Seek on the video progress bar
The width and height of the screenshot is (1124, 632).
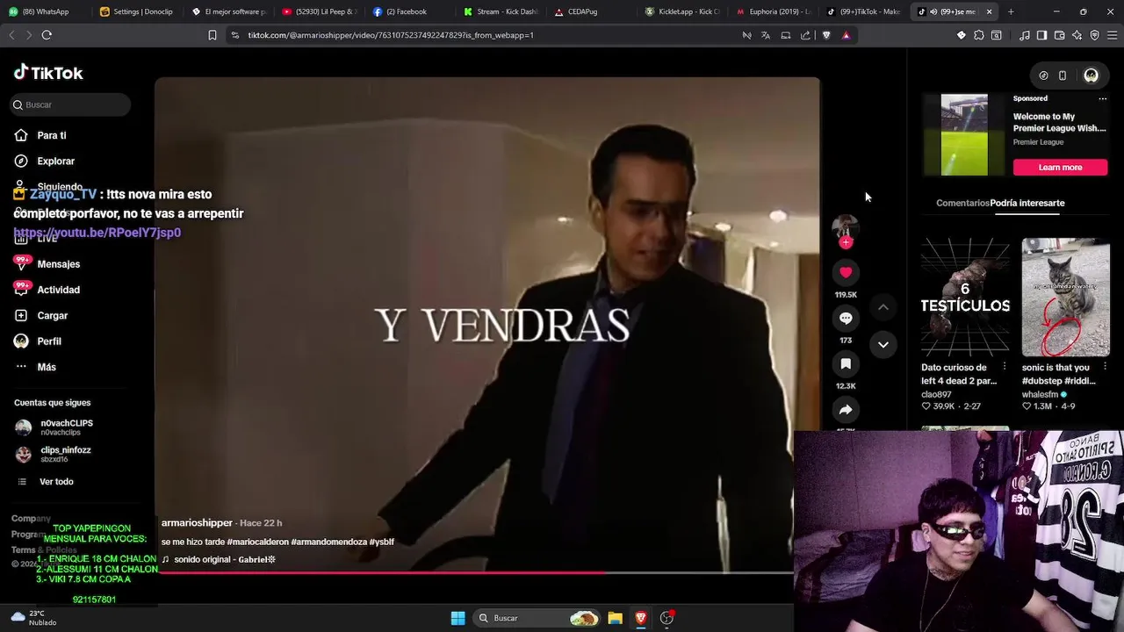pyautogui.click(x=474, y=572)
